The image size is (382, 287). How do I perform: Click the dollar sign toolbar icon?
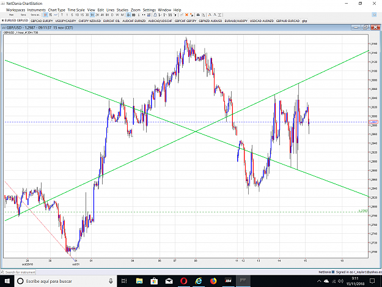click(139, 15)
